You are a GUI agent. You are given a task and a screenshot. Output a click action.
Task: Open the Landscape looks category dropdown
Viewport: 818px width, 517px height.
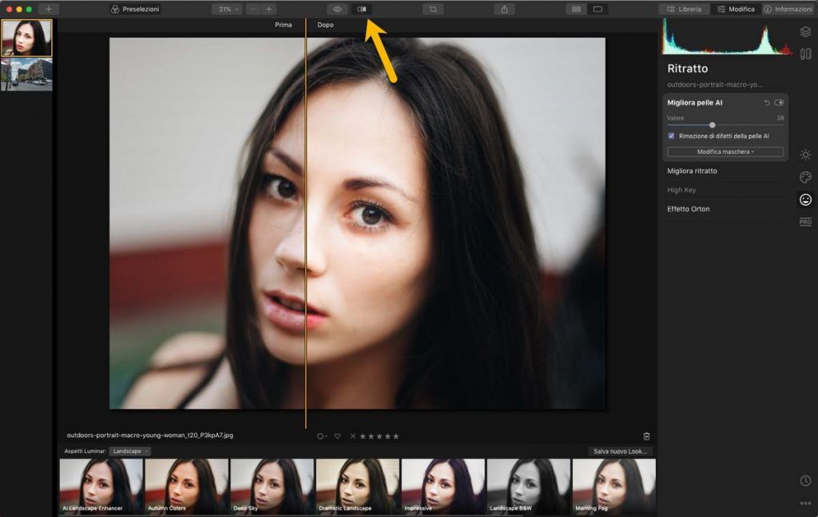pos(130,452)
